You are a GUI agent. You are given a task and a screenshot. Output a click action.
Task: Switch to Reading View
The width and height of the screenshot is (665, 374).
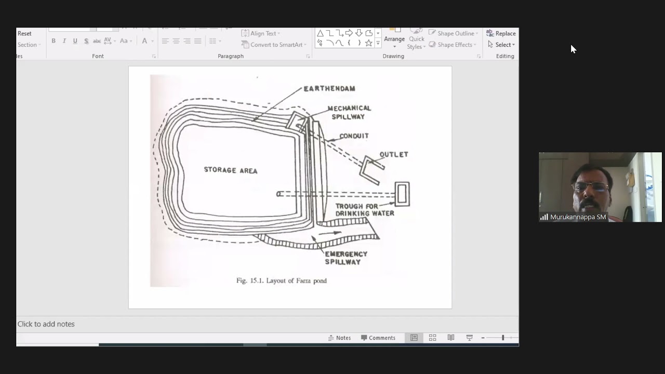pyautogui.click(x=451, y=338)
